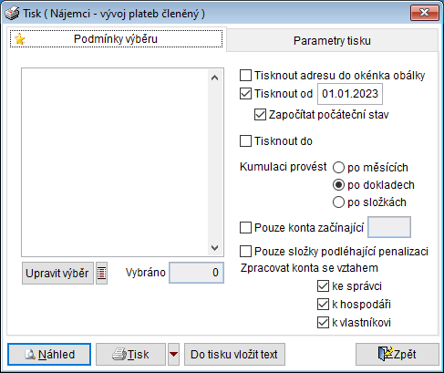Click the red list icon beside Upravit výběr
444x373 pixels.
click(102, 273)
